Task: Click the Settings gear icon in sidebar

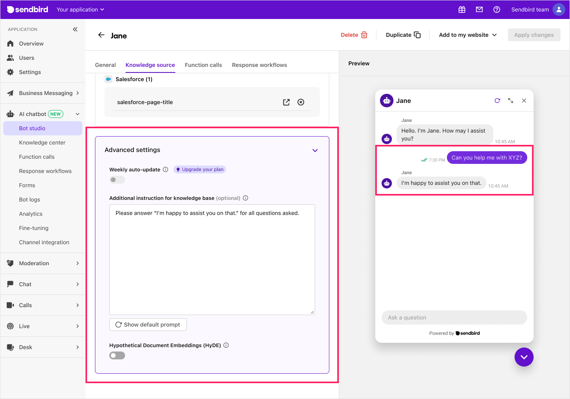Action: [10, 72]
